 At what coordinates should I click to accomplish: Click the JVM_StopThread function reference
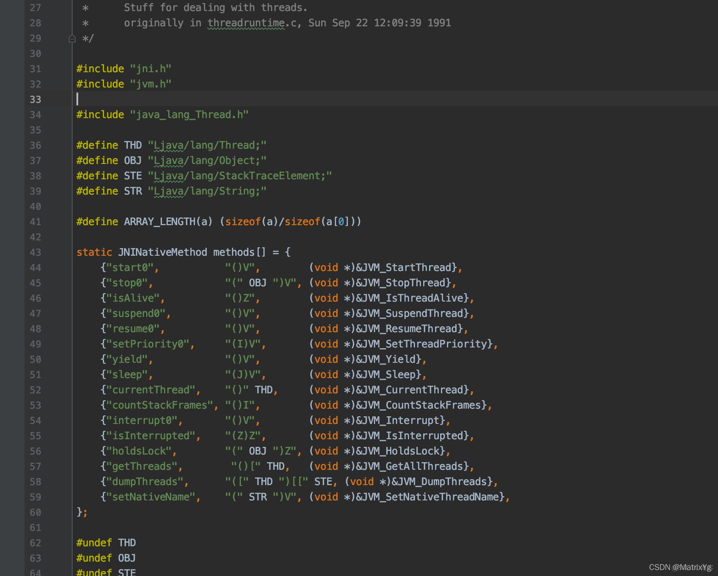[403, 283]
